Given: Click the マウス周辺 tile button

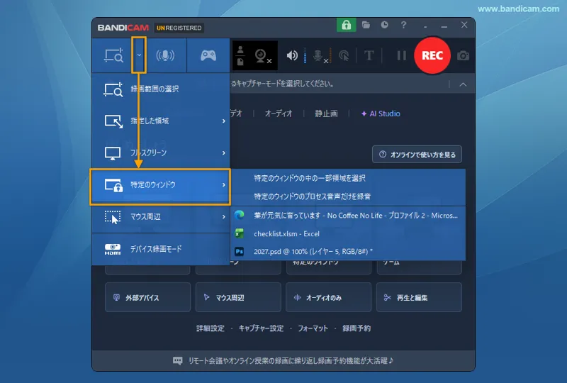Looking at the screenshot, I should tap(238, 298).
